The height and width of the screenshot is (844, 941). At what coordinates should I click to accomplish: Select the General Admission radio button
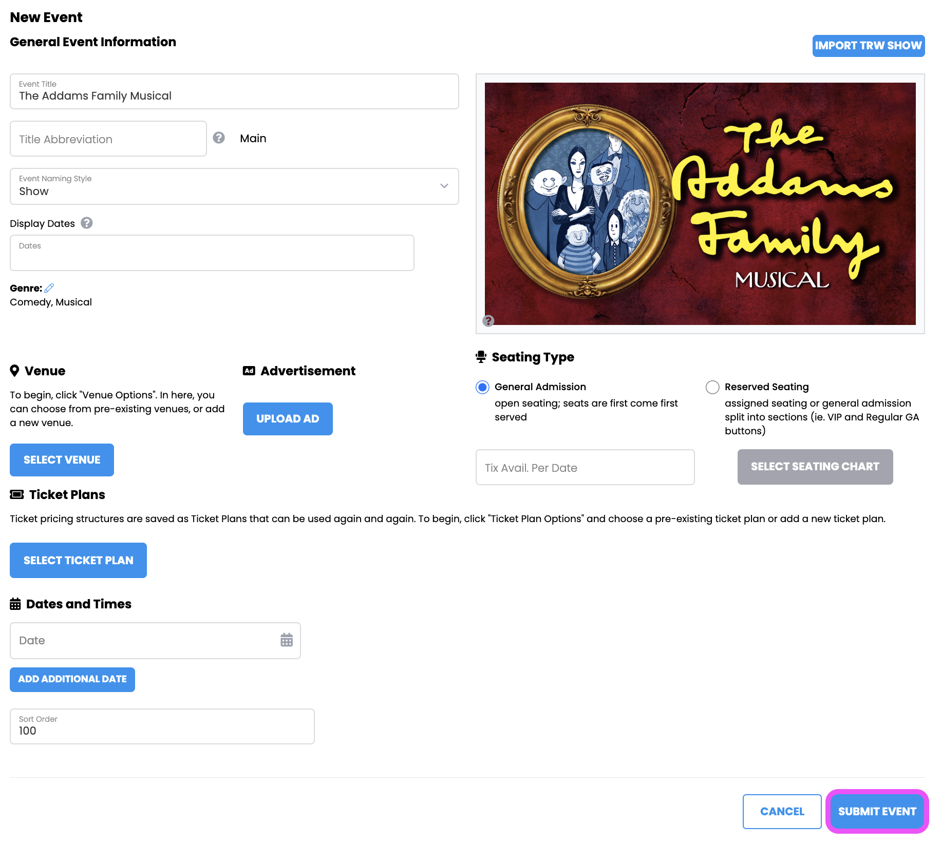(x=482, y=387)
